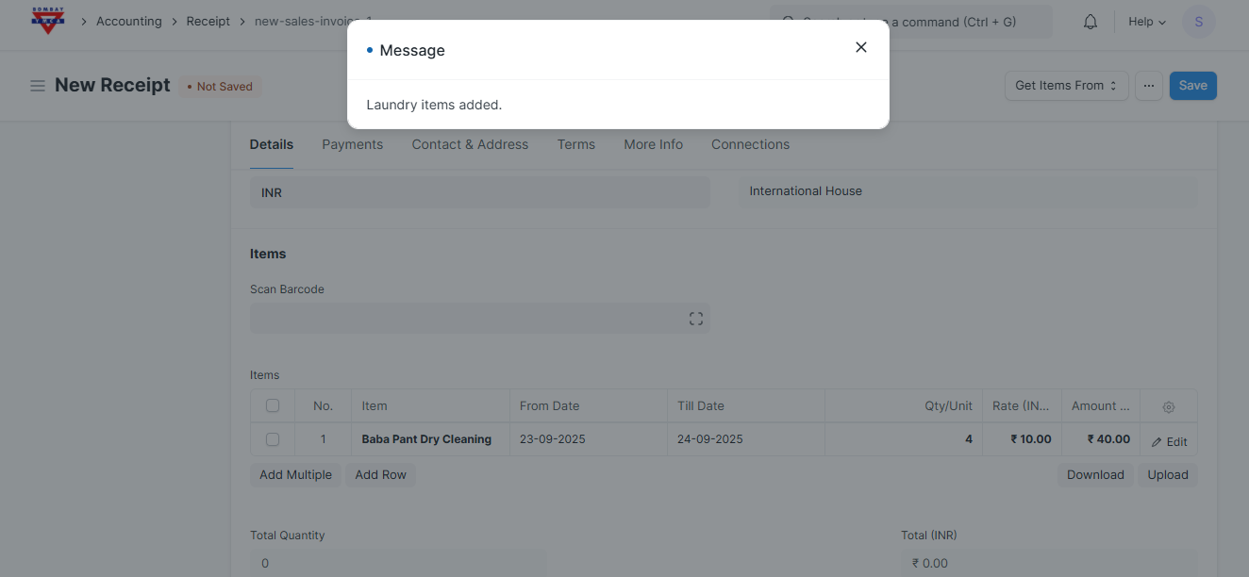Viewport: 1249px width, 577px height.
Task: Go to the More Info tab
Action: click(653, 144)
